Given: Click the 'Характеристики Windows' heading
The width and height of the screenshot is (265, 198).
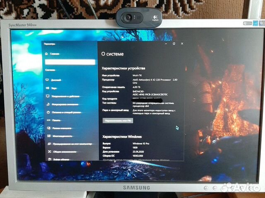Looking at the screenshot, I should click(x=122, y=137).
